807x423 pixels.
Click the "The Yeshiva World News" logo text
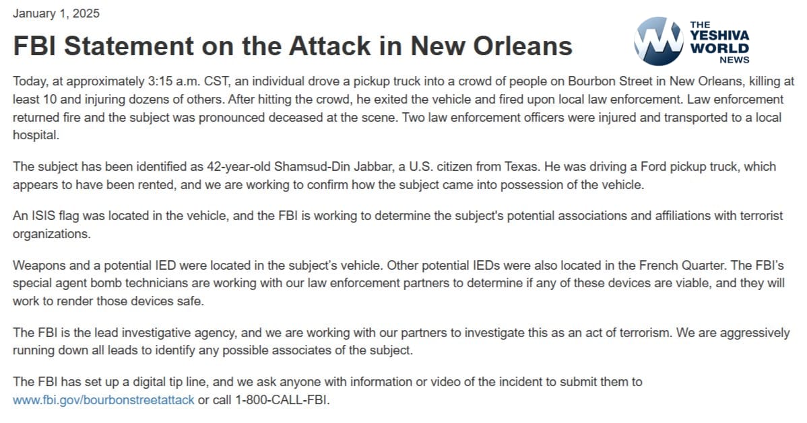point(719,43)
